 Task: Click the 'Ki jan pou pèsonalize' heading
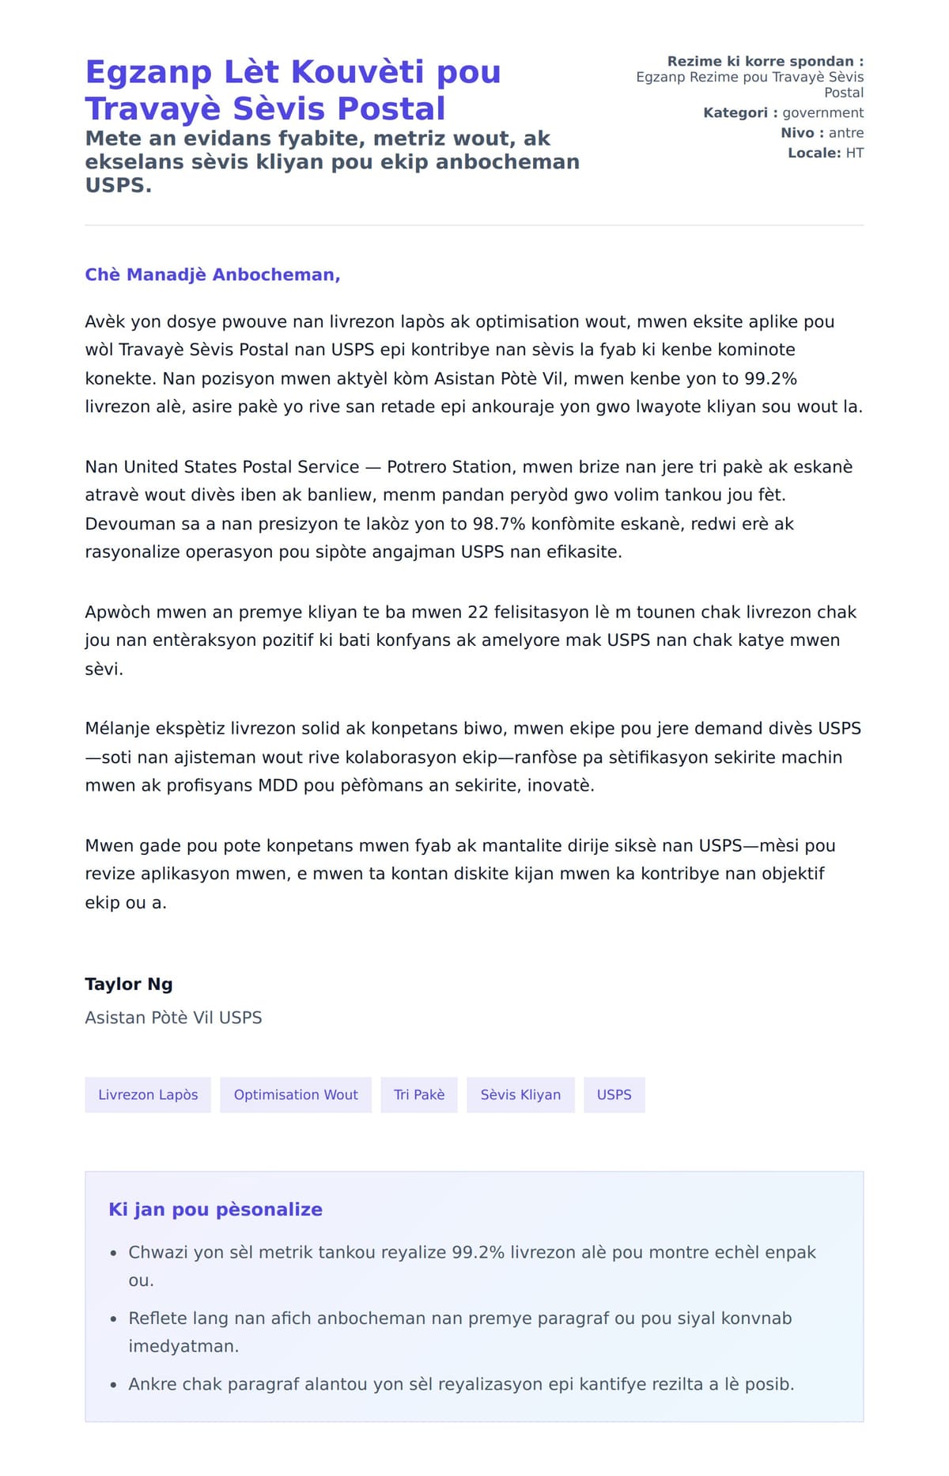coord(215,1209)
